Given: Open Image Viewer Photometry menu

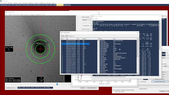Looking at the screenshot, I should pyautogui.click(x=38, y=15).
